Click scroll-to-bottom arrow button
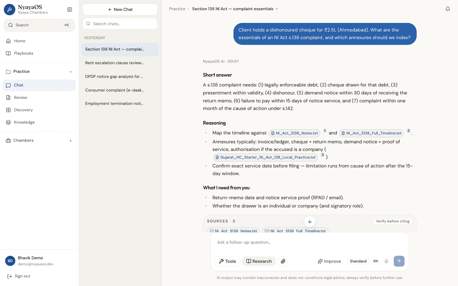Image resolution: width=458 pixels, height=286 pixels. point(310,221)
